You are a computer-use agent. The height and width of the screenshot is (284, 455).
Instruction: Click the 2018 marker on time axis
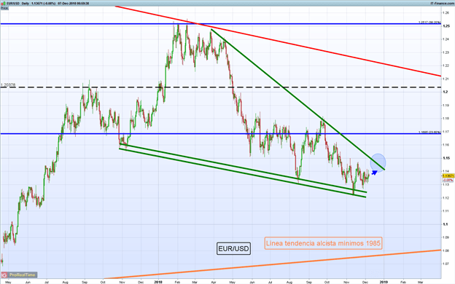click(x=158, y=282)
